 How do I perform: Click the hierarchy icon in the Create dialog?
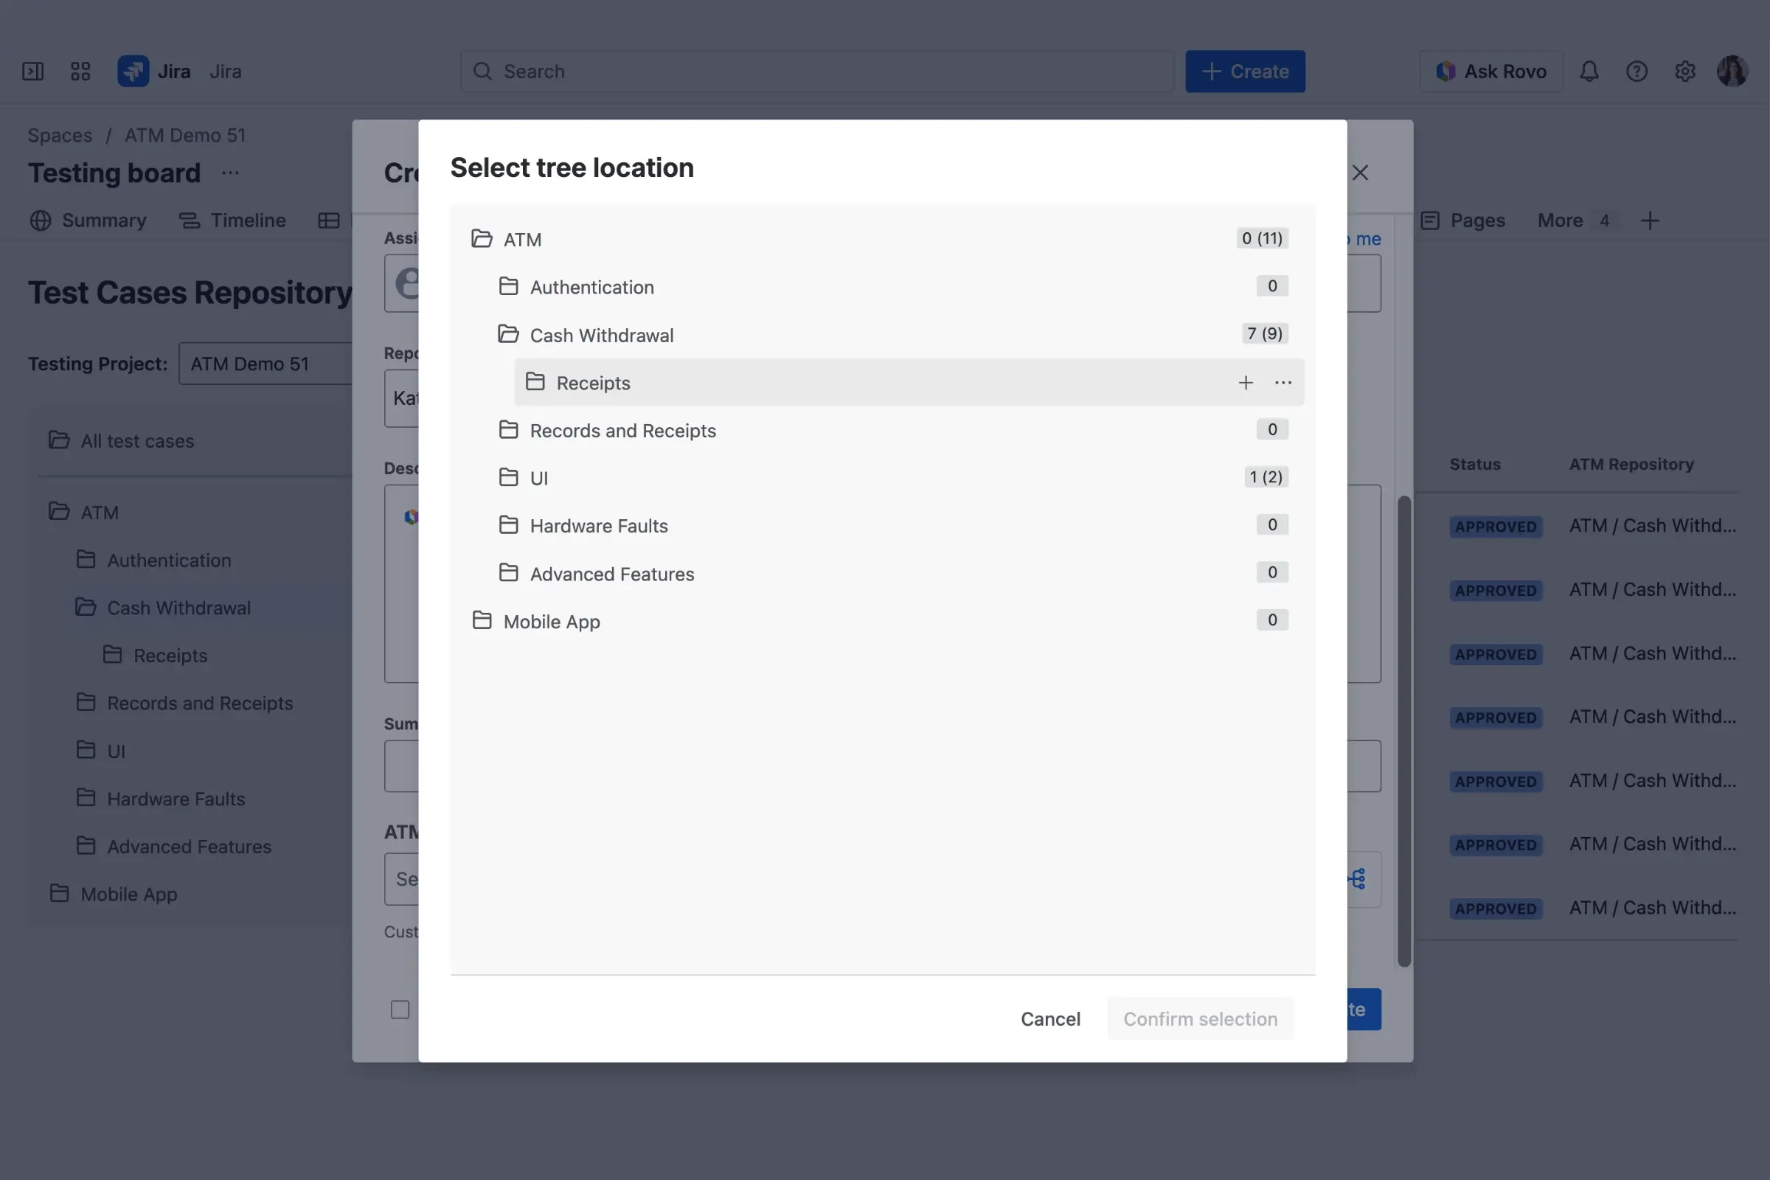point(1356,878)
